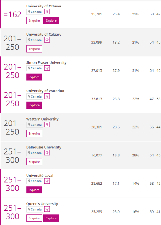The height and width of the screenshot is (225, 161).
Task: Click graduation cap icon for University of Waterloo
Action: [x=47, y=96]
